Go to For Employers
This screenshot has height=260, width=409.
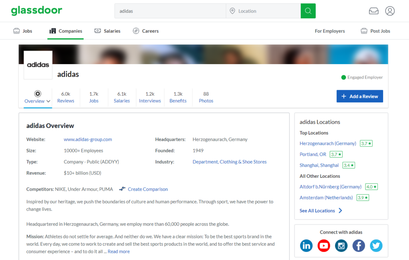tap(330, 31)
